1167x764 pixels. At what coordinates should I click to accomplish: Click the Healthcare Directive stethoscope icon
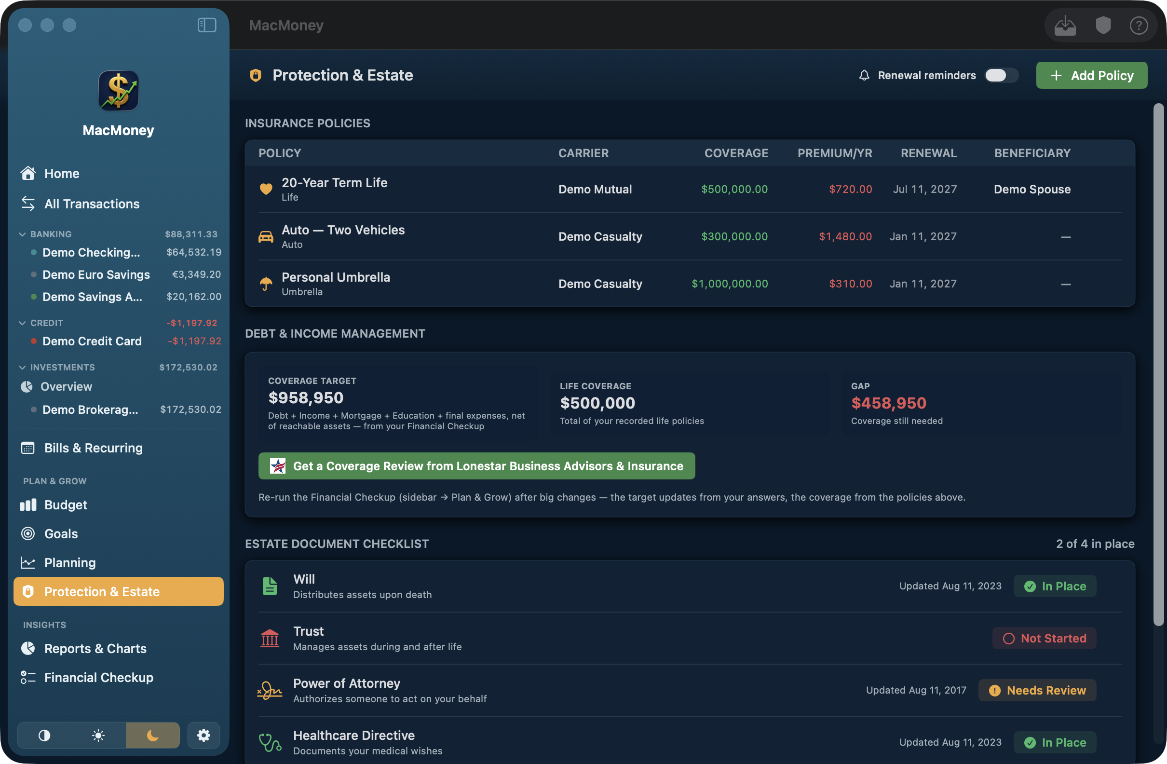[x=270, y=742]
